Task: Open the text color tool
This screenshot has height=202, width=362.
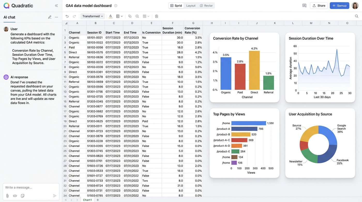Action: [111, 16]
